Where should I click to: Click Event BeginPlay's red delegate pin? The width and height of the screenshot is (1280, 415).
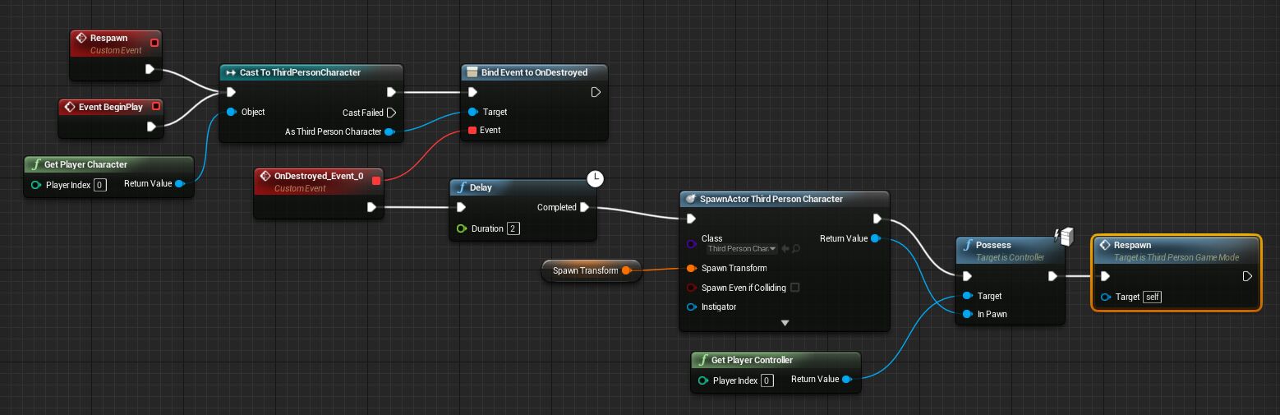(157, 107)
